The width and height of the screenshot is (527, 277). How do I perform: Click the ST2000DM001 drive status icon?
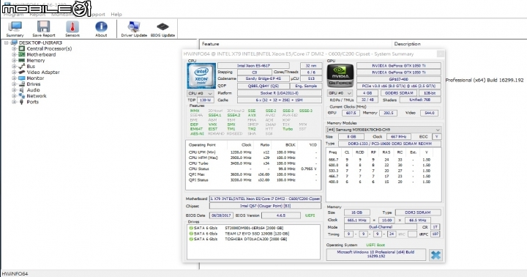pos(191,228)
